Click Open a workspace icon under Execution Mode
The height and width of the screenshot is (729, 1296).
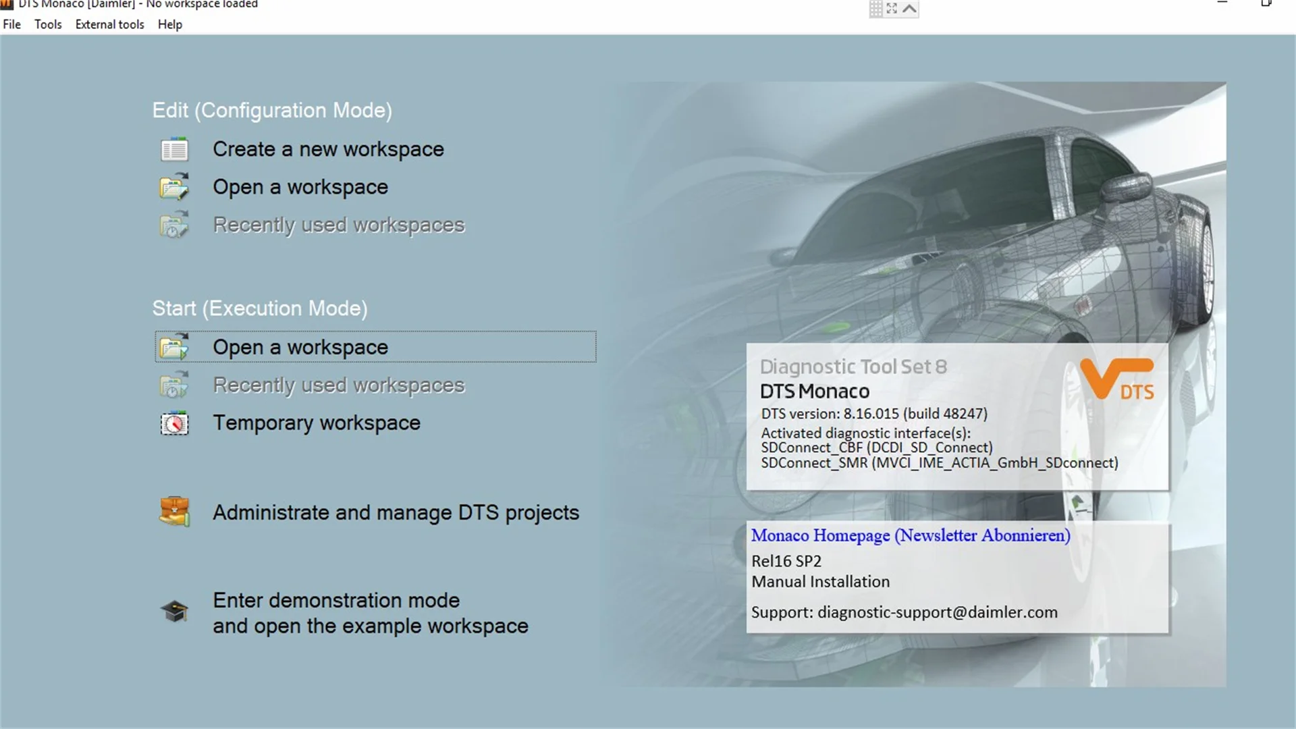click(x=174, y=347)
